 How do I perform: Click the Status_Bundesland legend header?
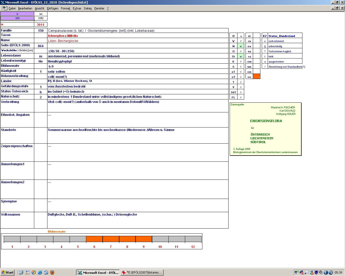(282, 36)
